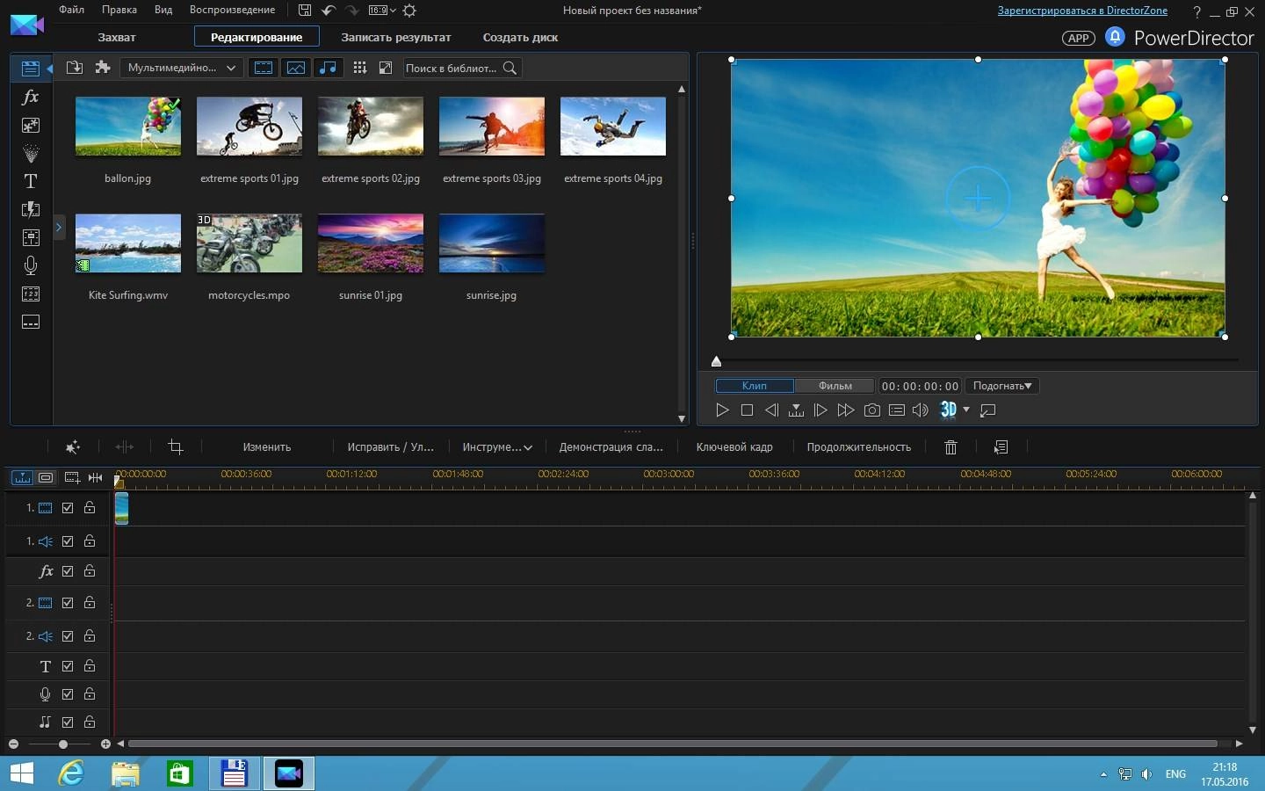The height and width of the screenshot is (791, 1265).
Task: Stop the preview playback
Action: (747, 410)
